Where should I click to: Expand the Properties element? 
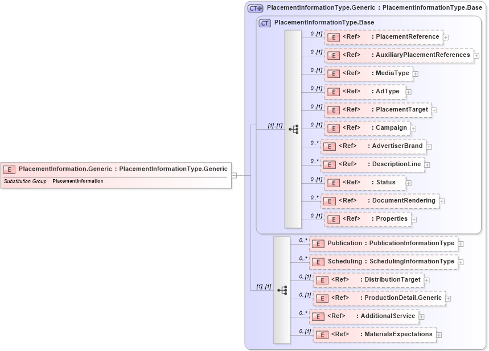414,218
